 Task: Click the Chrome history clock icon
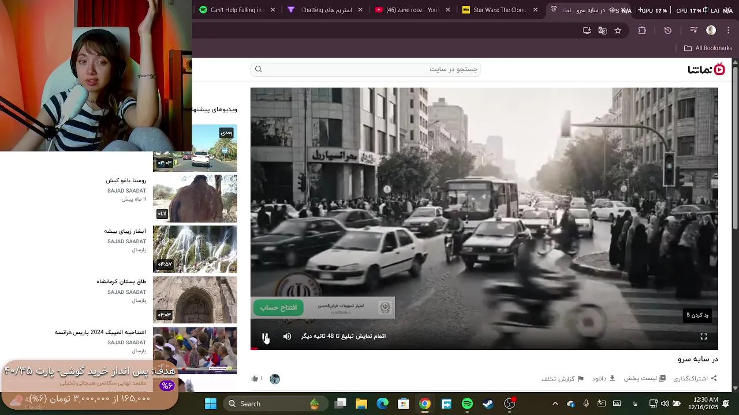[668, 31]
